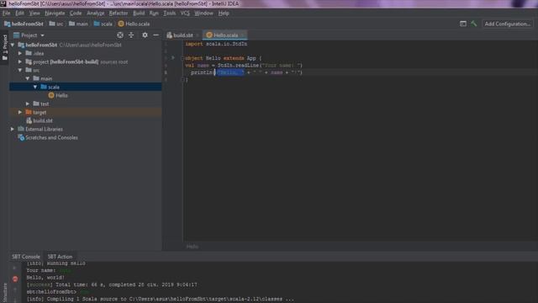
Task: Click the 'val name = StdIn.readLine' code line
Action: [x=244, y=66]
